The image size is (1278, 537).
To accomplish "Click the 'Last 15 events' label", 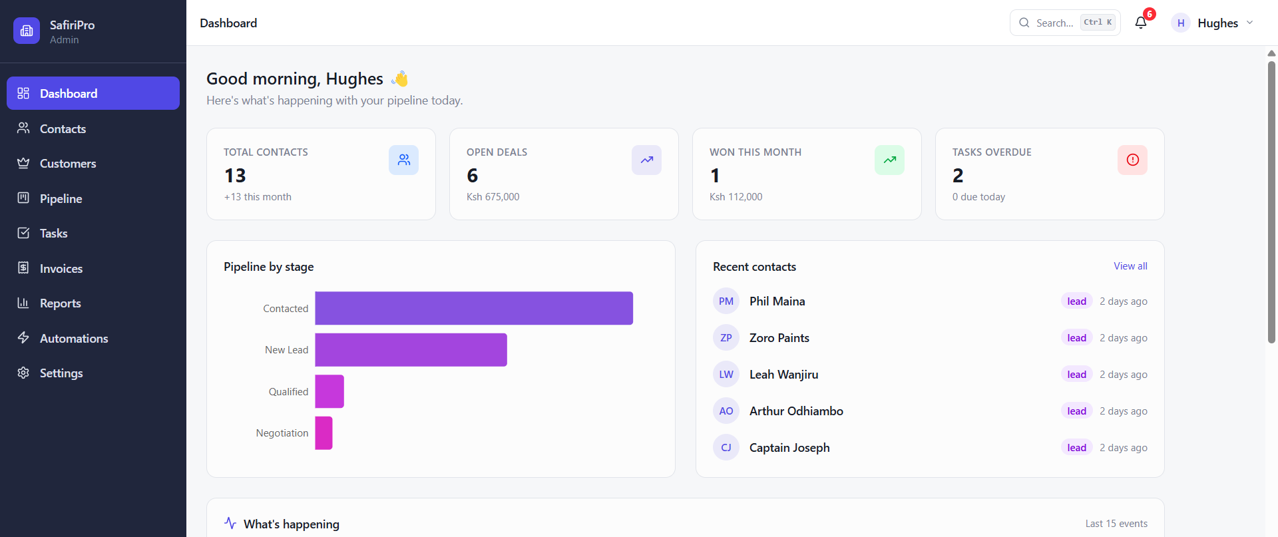I will tap(1116, 524).
